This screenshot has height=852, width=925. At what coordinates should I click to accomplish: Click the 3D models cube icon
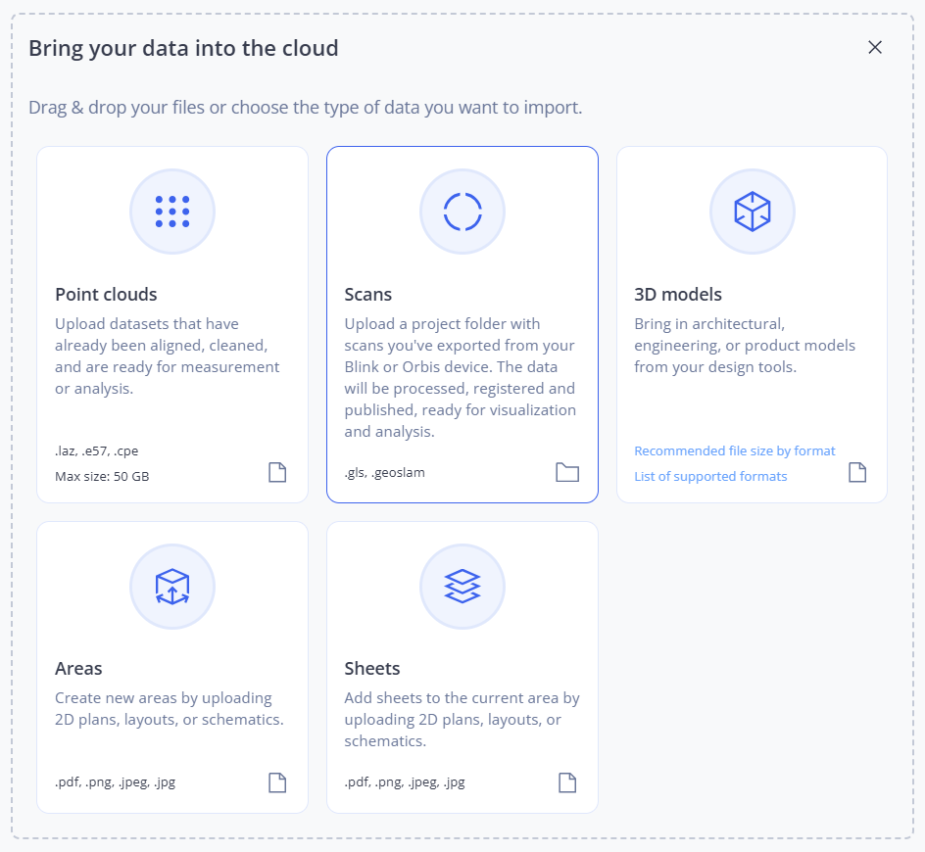tap(752, 212)
